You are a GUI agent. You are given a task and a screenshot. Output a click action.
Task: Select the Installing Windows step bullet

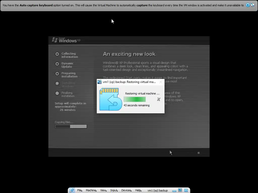(x=57, y=83)
